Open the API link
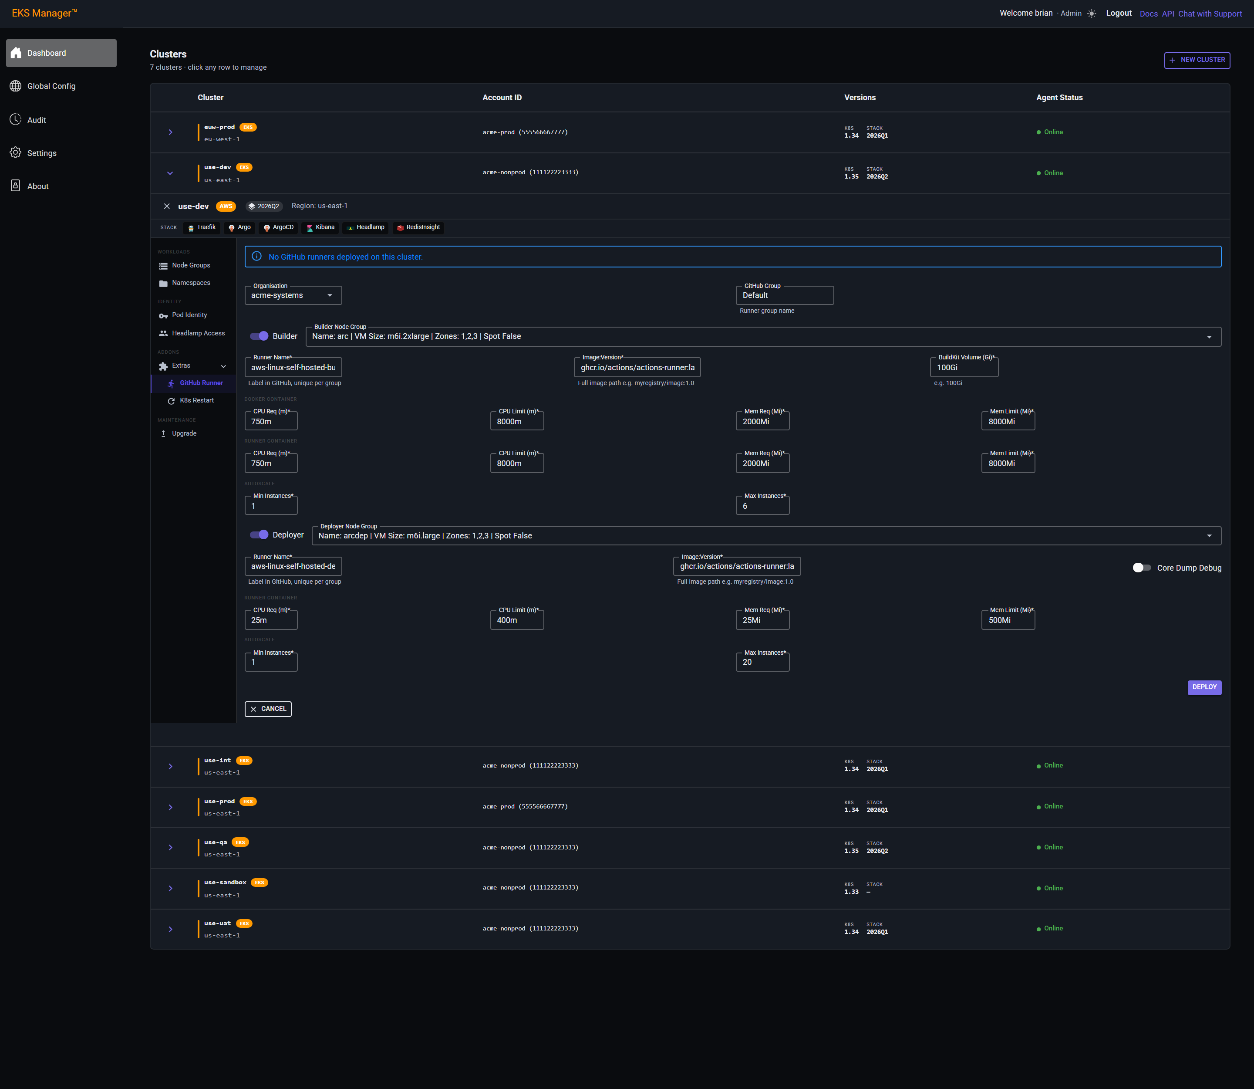The width and height of the screenshot is (1254, 1089). click(x=1168, y=14)
